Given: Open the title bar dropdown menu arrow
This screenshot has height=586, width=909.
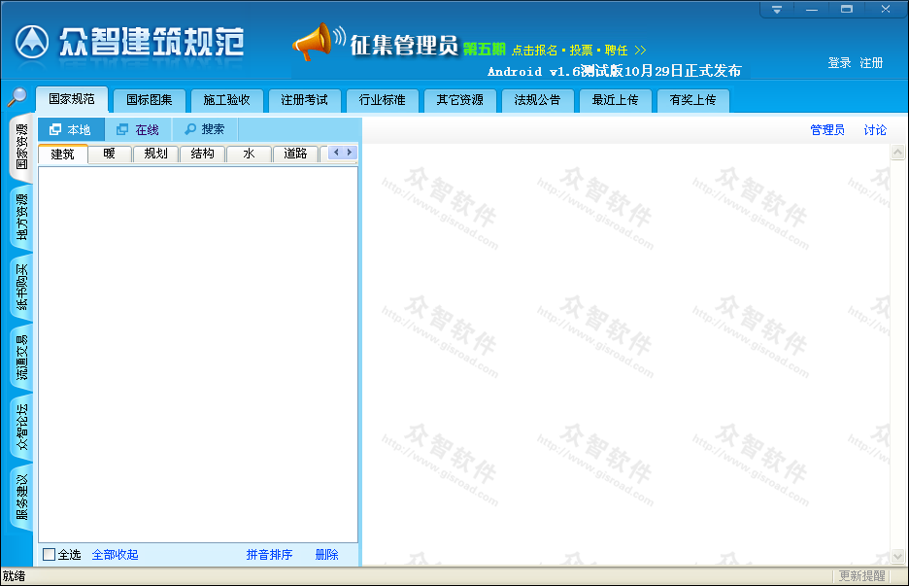Looking at the screenshot, I should [777, 10].
